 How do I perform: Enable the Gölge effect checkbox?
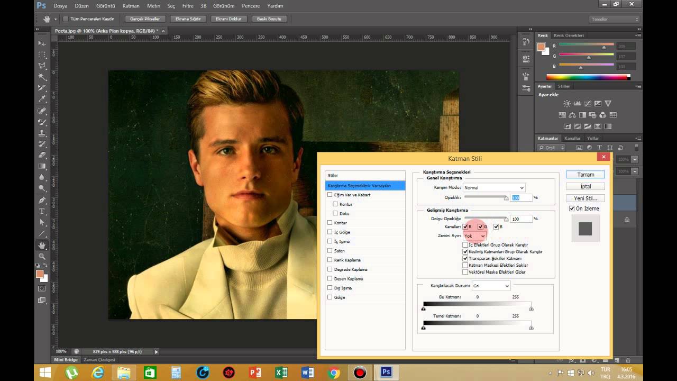coord(330,297)
